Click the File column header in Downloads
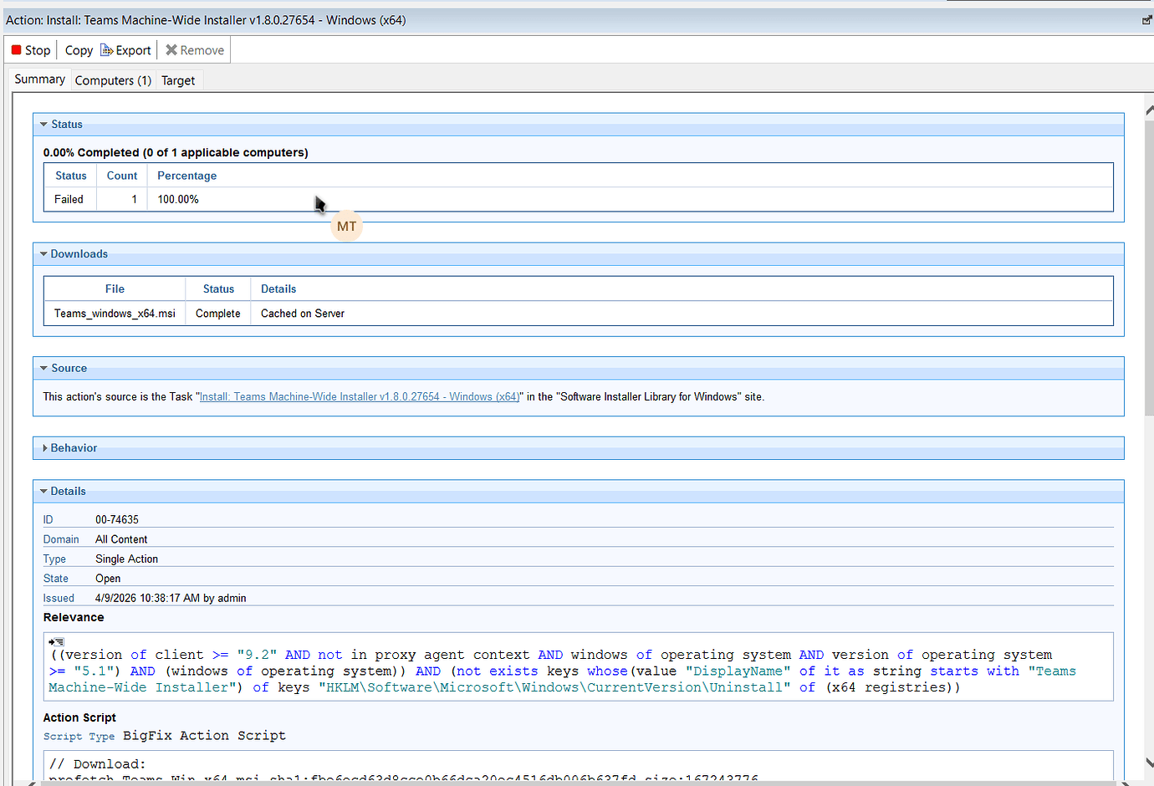Screen dimensions: 1154x786 point(115,288)
